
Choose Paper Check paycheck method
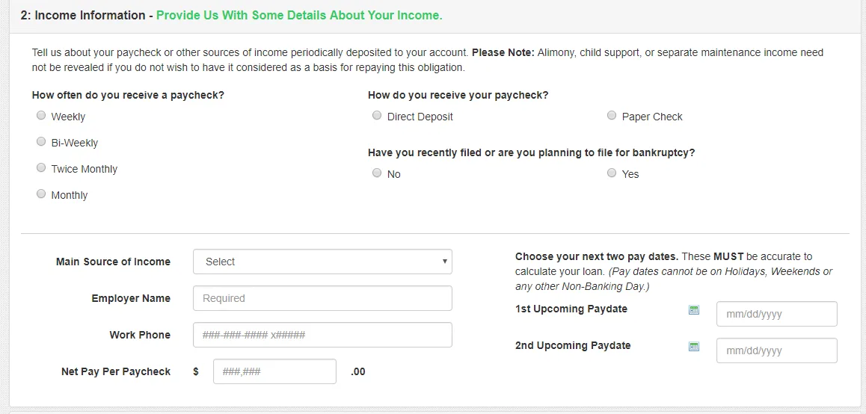612,116
